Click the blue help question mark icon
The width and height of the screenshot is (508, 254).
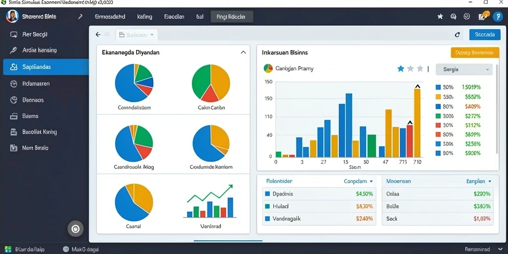pyautogui.click(x=498, y=16)
